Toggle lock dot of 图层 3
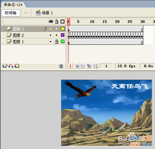 click(x=57, y=29)
